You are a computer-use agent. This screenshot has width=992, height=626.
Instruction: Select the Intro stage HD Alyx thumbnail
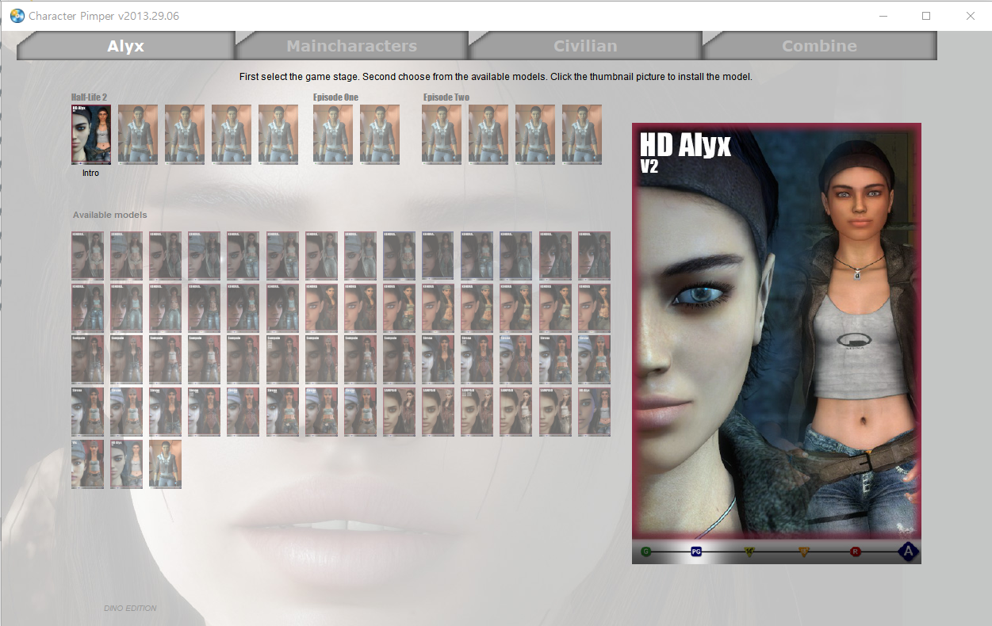click(x=91, y=134)
